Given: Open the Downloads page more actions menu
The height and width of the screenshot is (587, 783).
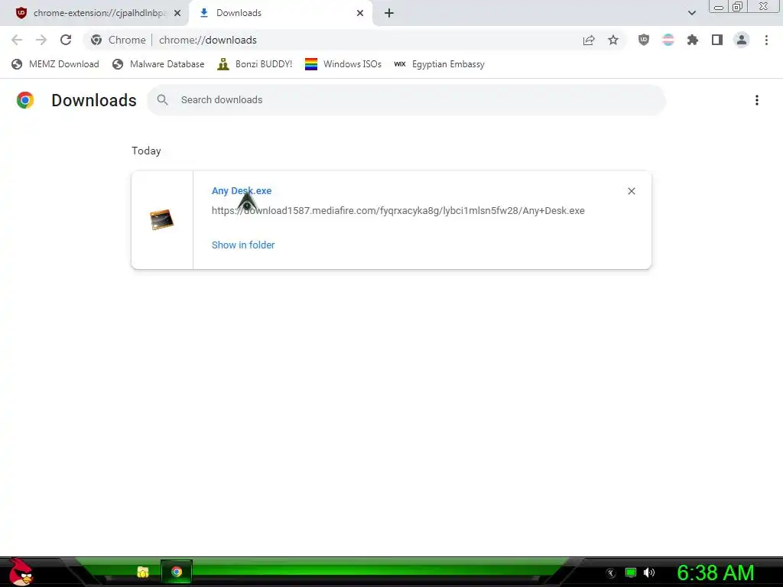Looking at the screenshot, I should pos(757,100).
